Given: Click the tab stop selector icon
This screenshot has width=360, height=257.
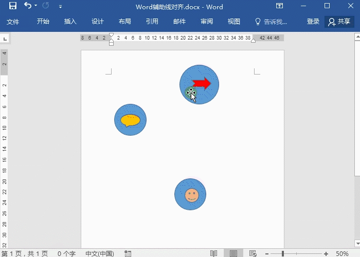Looking at the screenshot, I should tap(5, 39).
